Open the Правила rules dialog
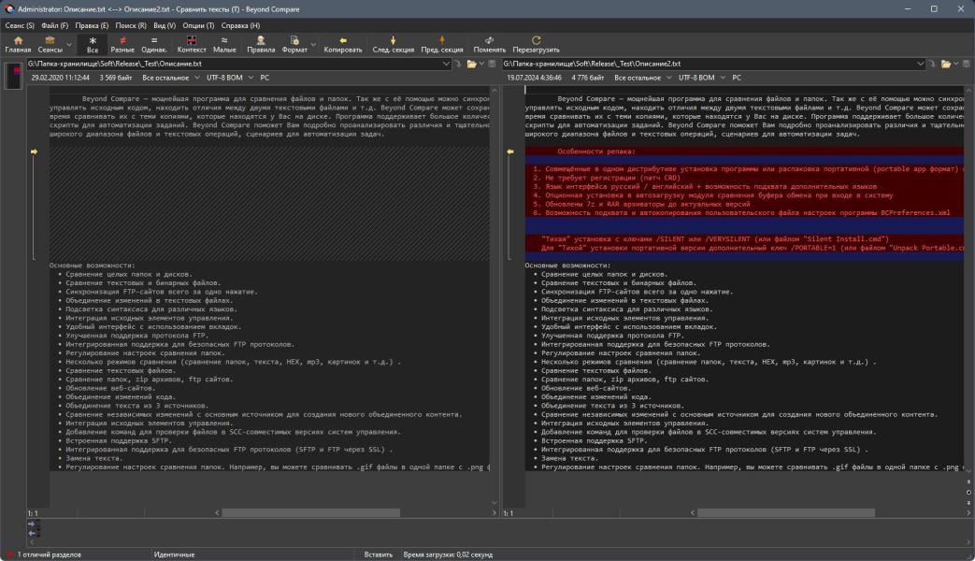The width and height of the screenshot is (975, 561). [x=261, y=44]
